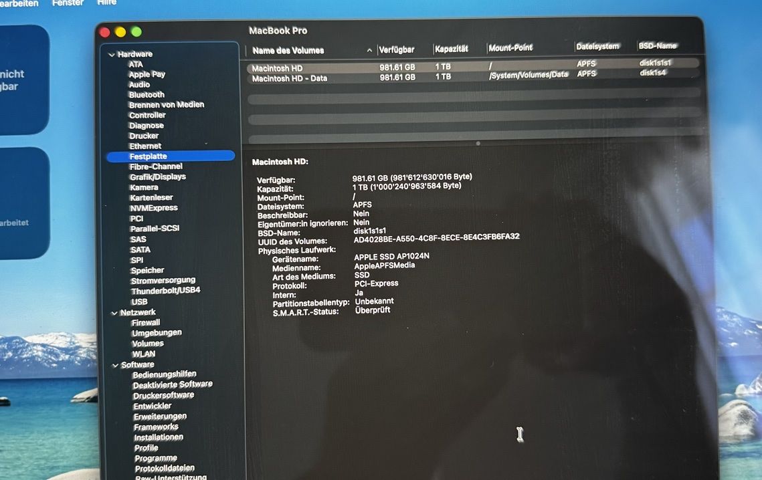Collapse the Software section chevron
Image resolution: width=762 pixels, height=480 pixels.
click(115, 365)
